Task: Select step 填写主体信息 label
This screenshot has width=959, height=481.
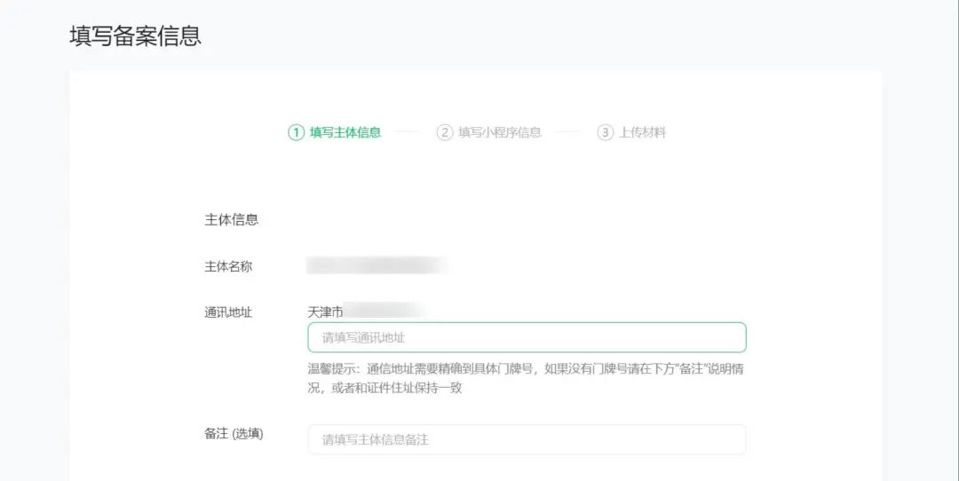Action: (x=345, y=132)
